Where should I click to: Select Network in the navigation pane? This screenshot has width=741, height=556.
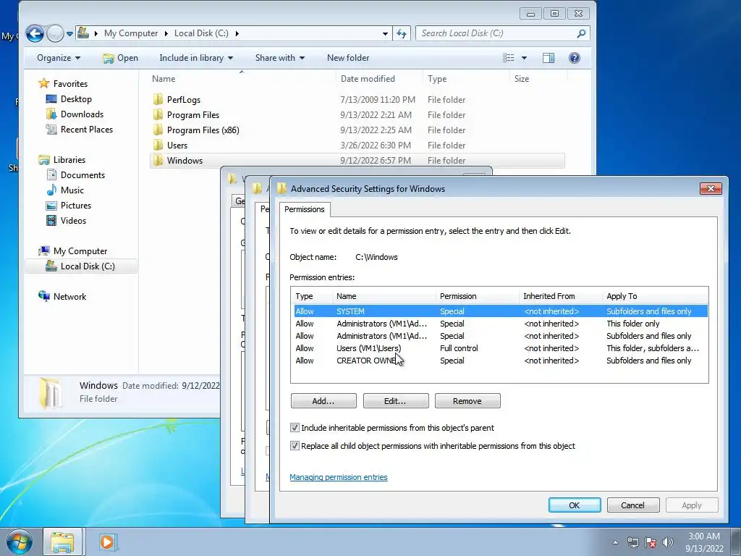69,296
